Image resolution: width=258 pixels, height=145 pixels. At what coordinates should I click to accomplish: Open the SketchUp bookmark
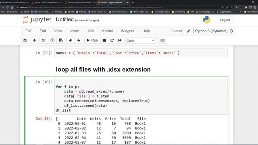tap(57, 12)
